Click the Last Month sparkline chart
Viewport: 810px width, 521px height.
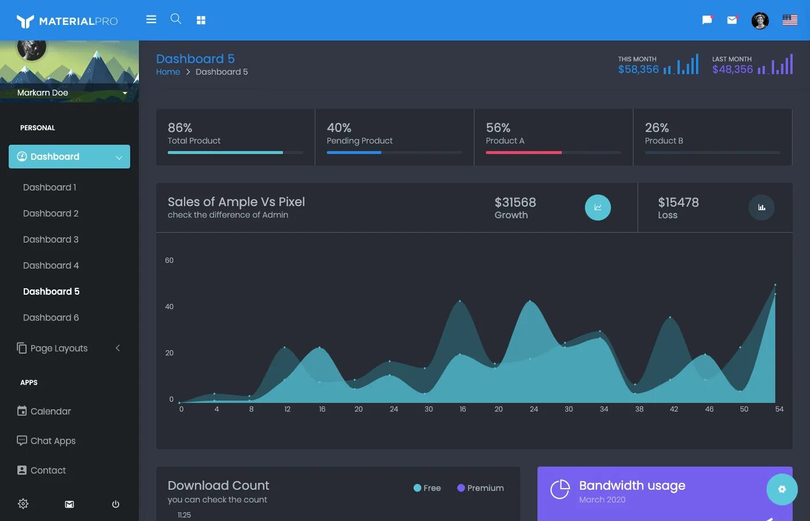(x=775, y=64)
